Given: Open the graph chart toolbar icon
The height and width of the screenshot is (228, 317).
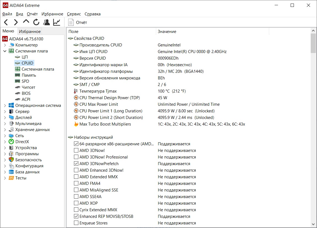Looking at the screenshot, I should [57, 22].
